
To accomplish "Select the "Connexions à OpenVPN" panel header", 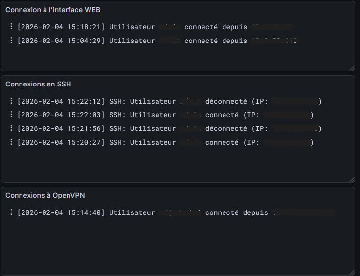I will pyautogui.click(x=45, y=195).
